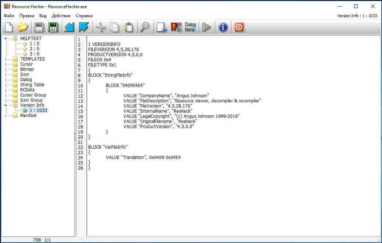Viewport: 382px width, 243px height.
Task: Open the Правка menu
Action: (27, 16)
